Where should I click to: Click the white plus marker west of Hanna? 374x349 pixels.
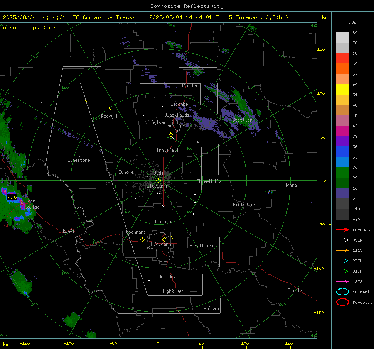click(235, 167)
